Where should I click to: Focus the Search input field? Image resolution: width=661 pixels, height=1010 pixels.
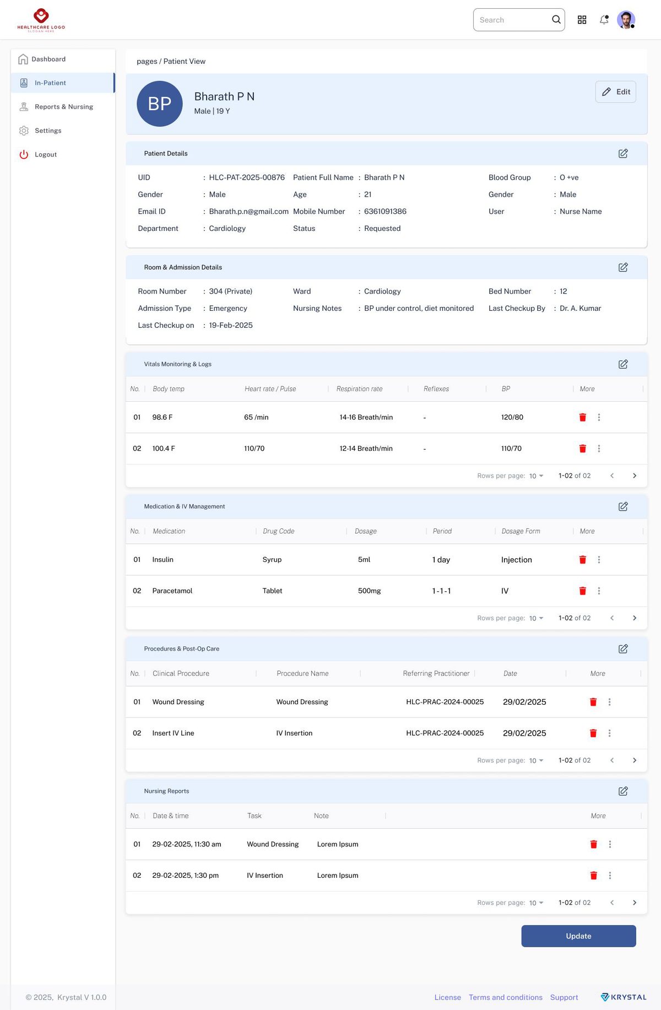pyautogui.click(x=519, y=20)
